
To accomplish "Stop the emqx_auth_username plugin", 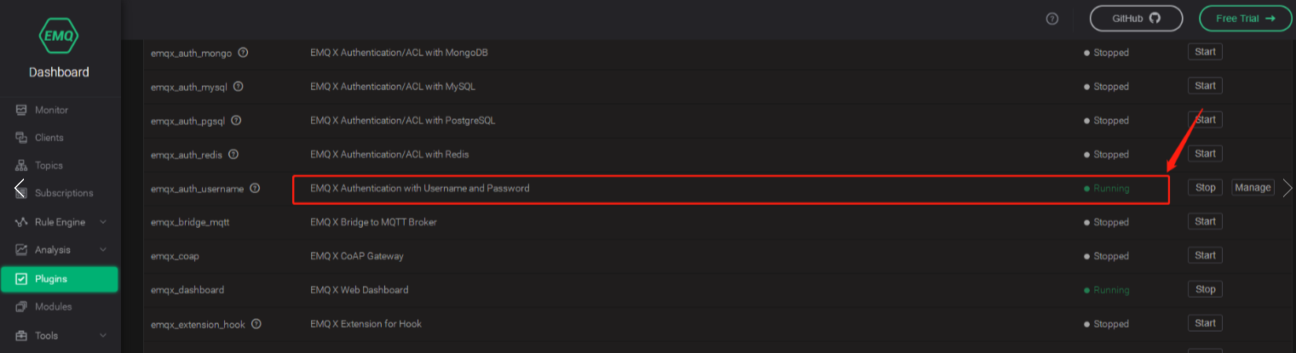I will (1205, 188).
